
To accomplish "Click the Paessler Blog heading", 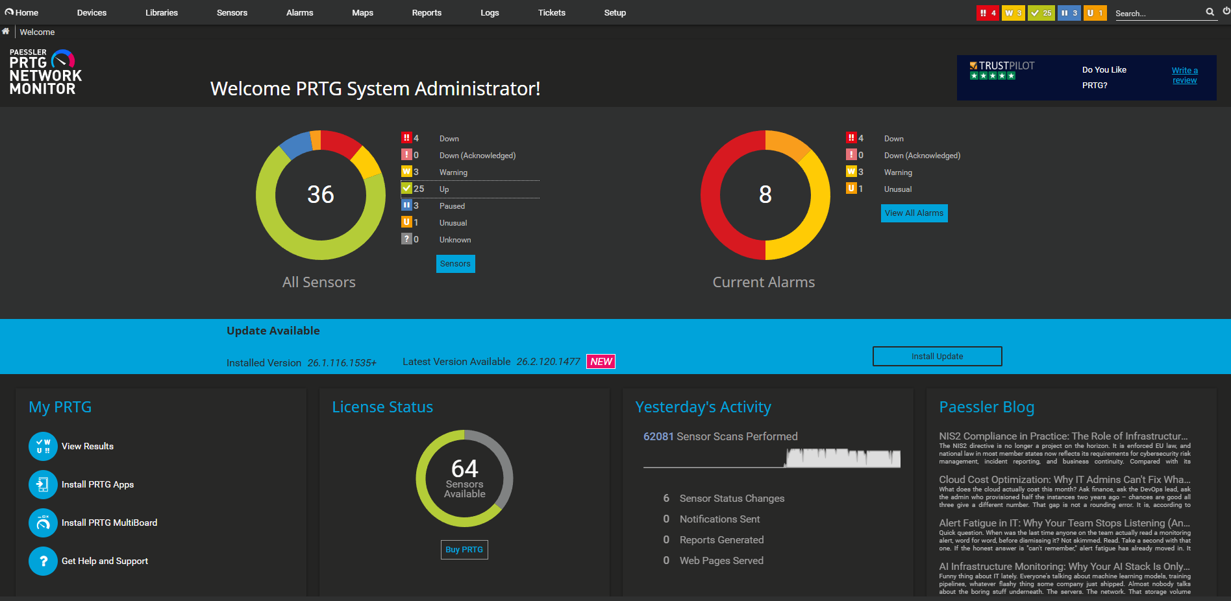I will pos(986,407).
